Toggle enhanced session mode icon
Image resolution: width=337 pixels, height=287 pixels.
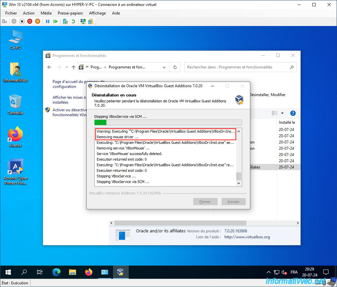click(83, 21)
